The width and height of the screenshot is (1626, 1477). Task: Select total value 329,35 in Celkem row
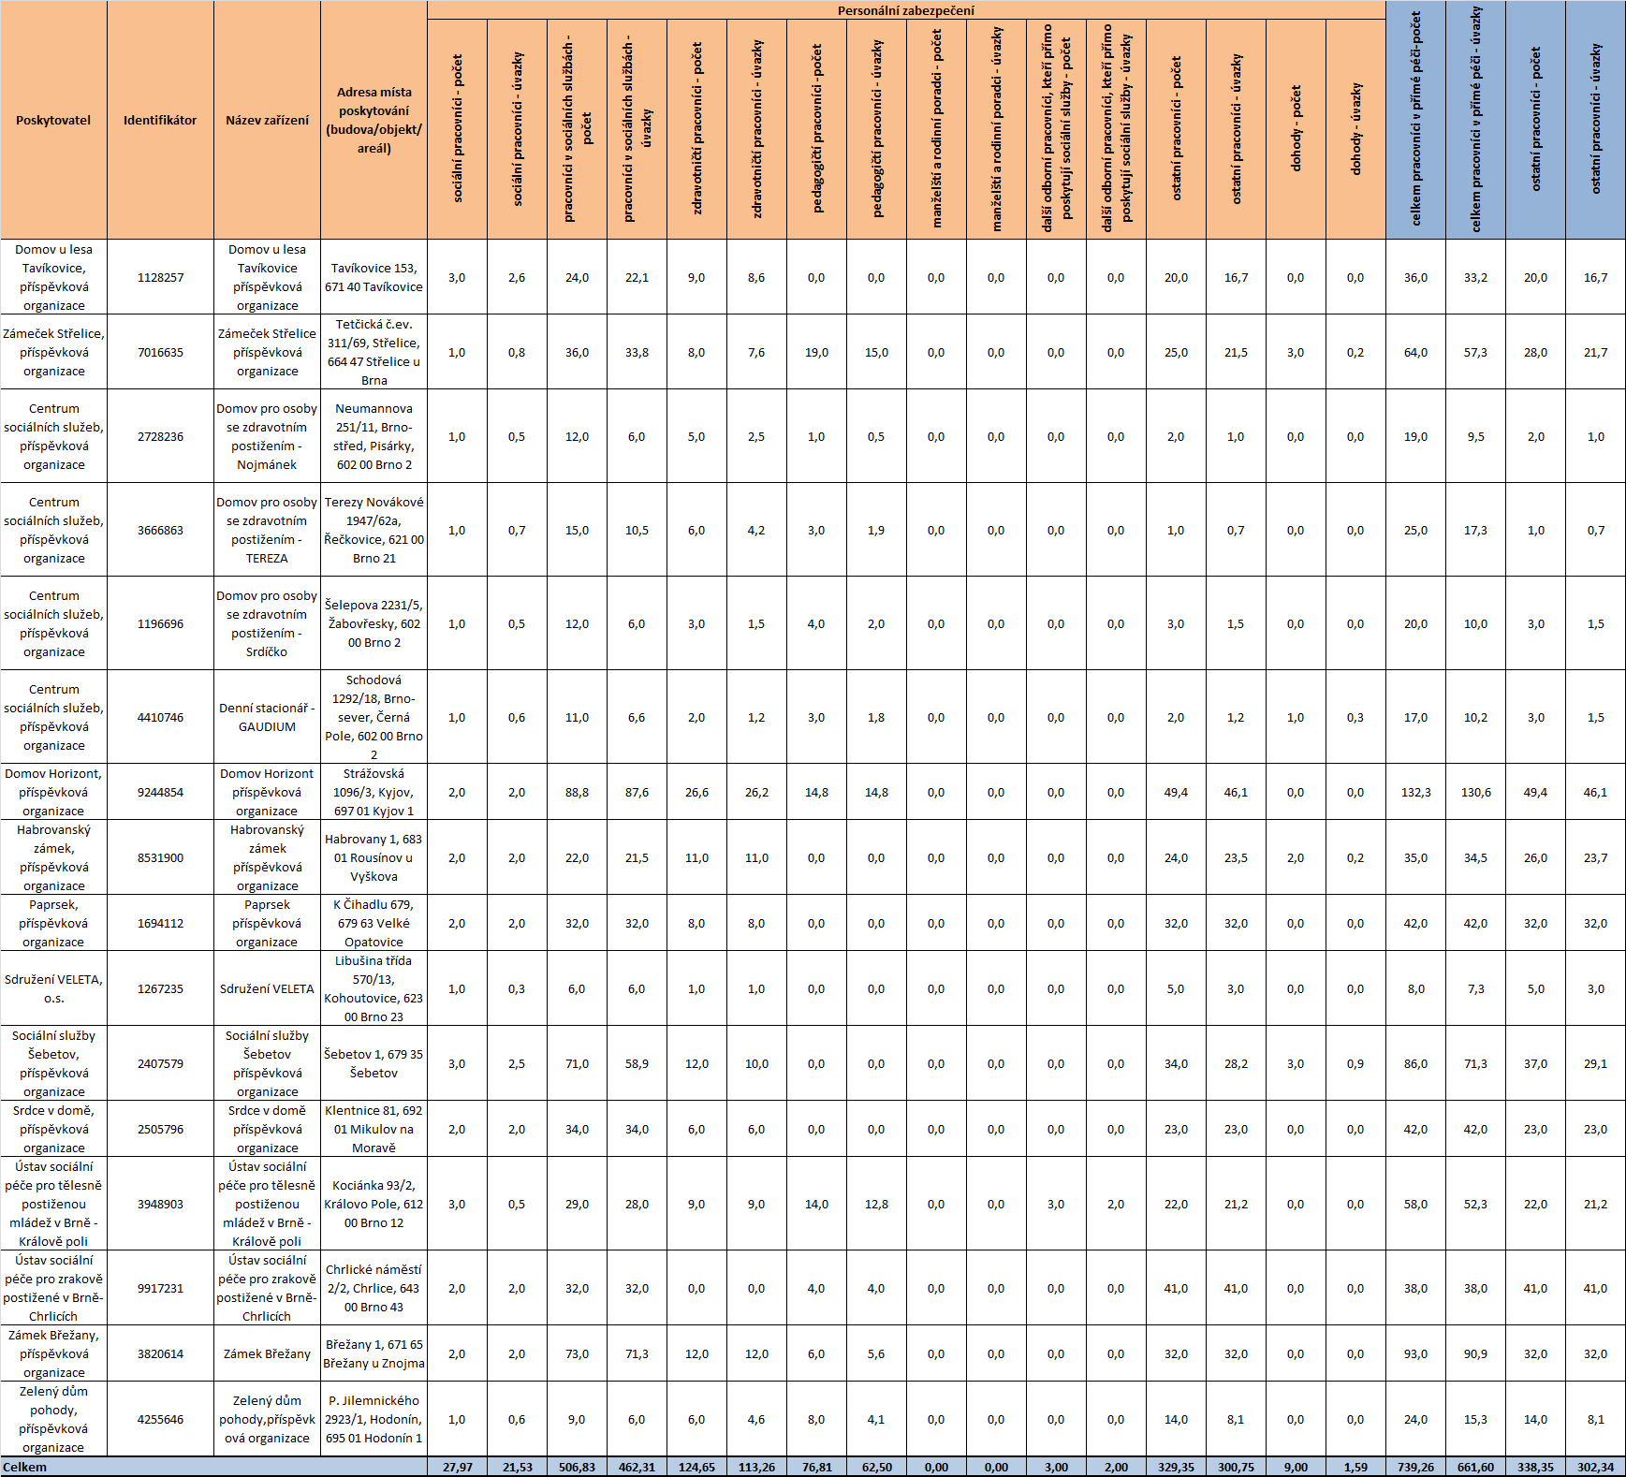point(1176,1467)
